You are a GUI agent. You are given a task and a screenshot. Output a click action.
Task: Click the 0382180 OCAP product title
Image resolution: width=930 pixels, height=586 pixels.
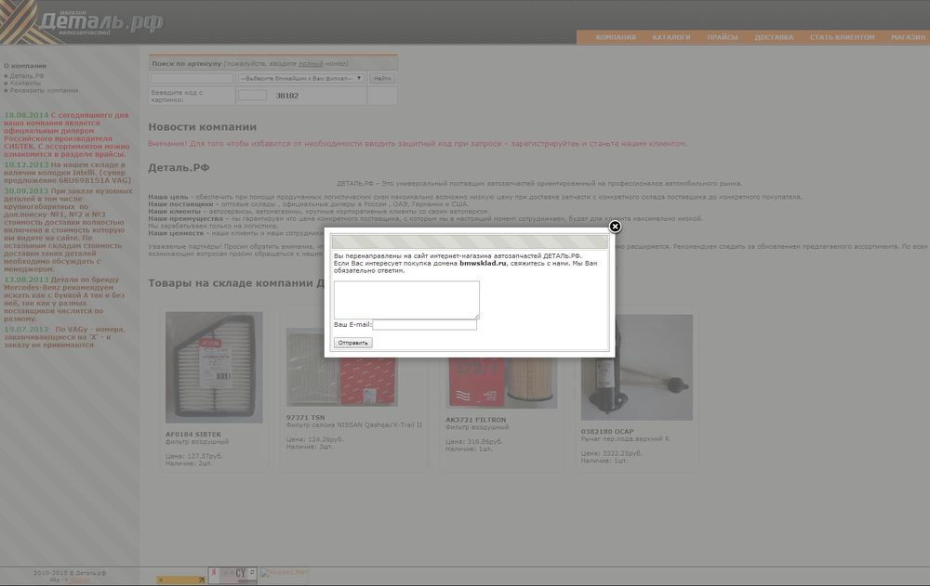coord(607,432)
